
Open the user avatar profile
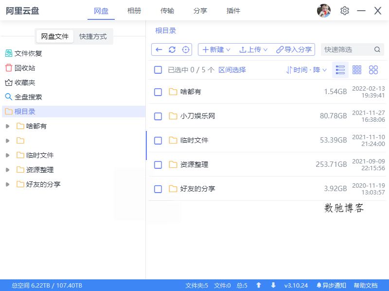324,11
